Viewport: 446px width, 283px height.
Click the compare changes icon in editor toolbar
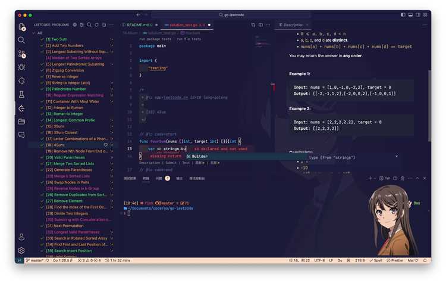click(253, 25)
